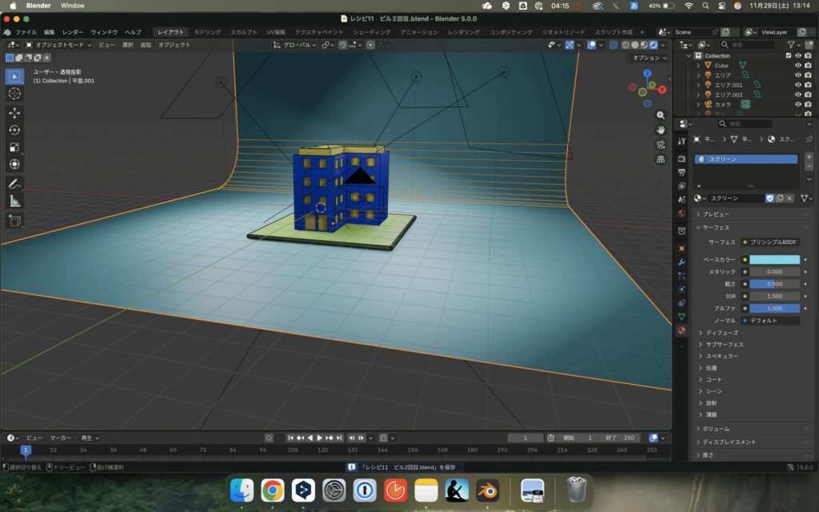Select the Move tool

(14, 113)
